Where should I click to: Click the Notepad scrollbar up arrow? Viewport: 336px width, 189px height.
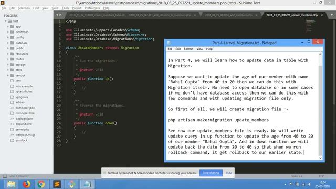click(x=320, y=55)
